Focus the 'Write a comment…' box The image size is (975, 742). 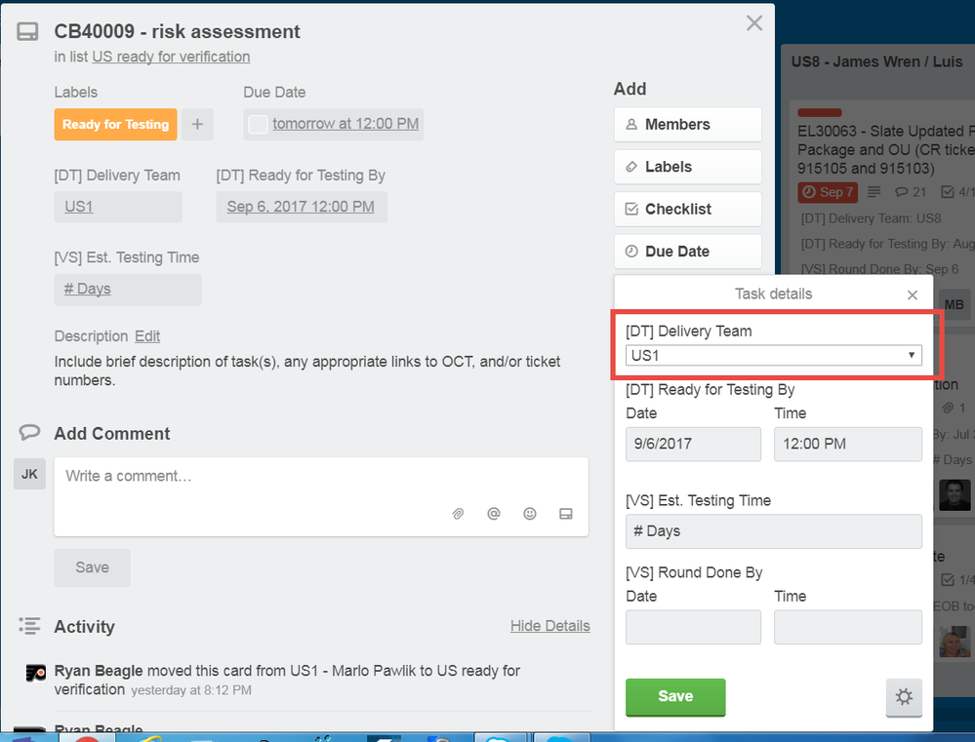321,497
